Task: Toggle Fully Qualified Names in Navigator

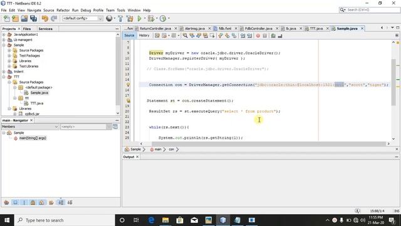Action: tap(51, 202)
